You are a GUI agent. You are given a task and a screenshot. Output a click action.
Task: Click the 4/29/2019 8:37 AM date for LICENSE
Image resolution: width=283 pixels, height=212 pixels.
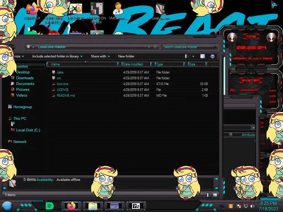(136, 90)
